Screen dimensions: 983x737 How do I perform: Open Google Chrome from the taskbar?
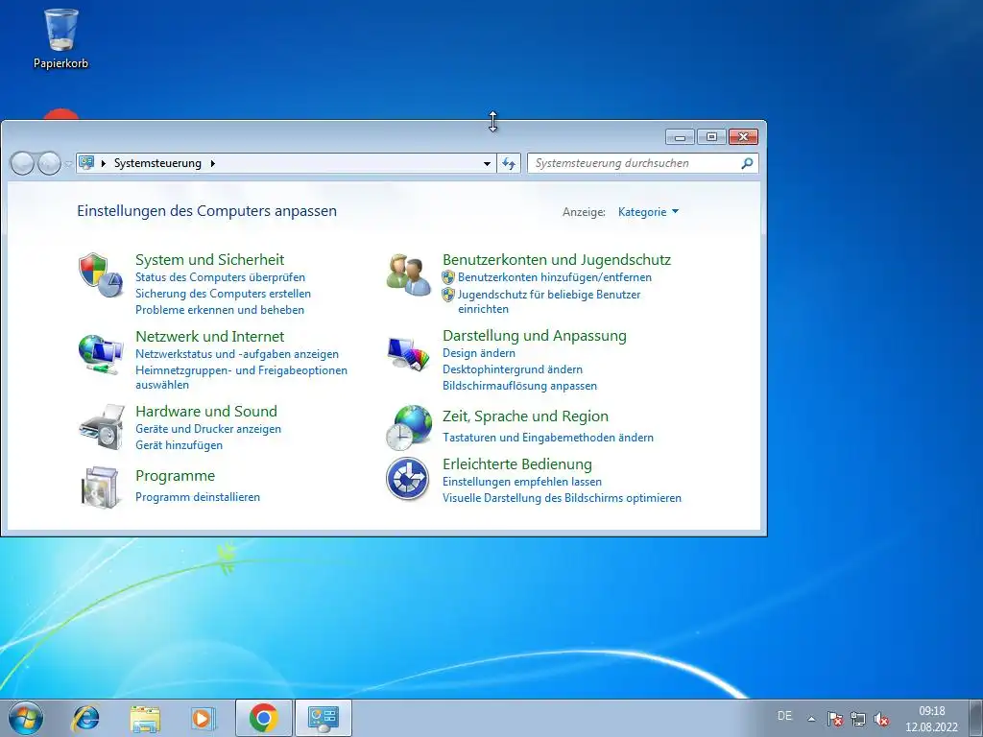coord(263,718)
